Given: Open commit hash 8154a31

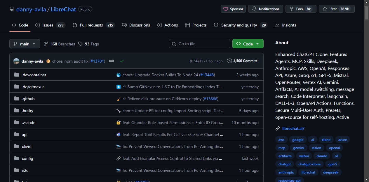Looking at the screenshot, I should coord(196,61).
